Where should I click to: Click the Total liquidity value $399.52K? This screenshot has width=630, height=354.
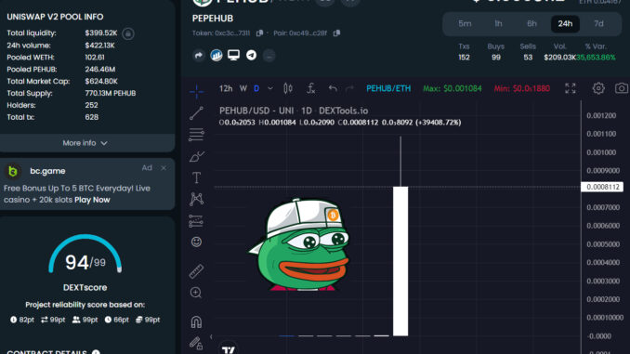(x=101, y=33)
